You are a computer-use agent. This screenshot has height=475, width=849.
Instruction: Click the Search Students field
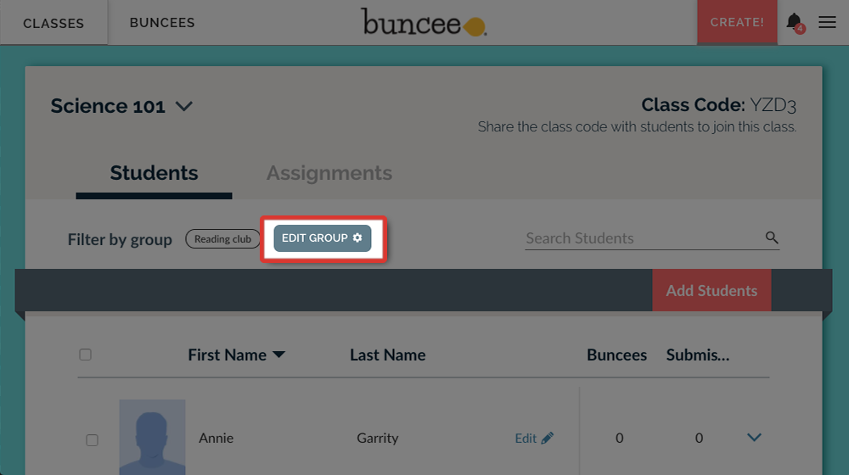pos(641,238)
